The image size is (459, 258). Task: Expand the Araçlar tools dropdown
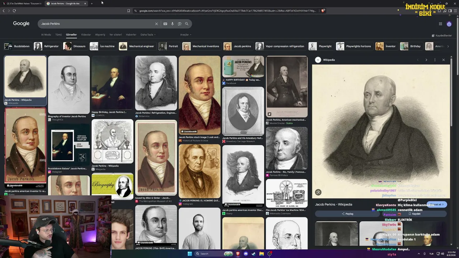[185, 35]
